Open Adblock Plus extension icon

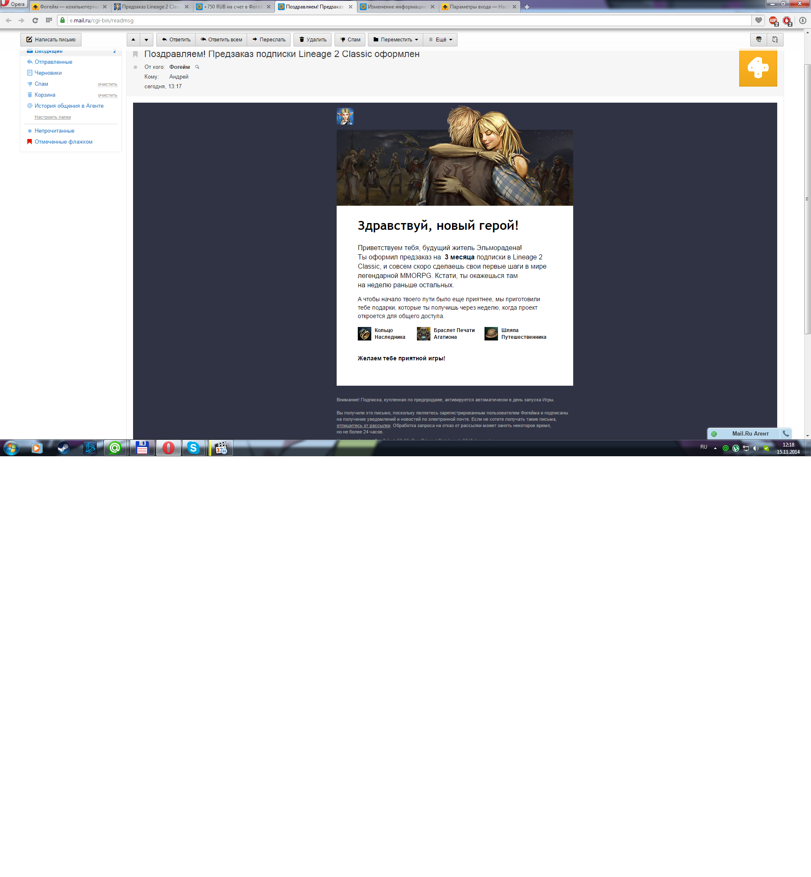[773, 21]
